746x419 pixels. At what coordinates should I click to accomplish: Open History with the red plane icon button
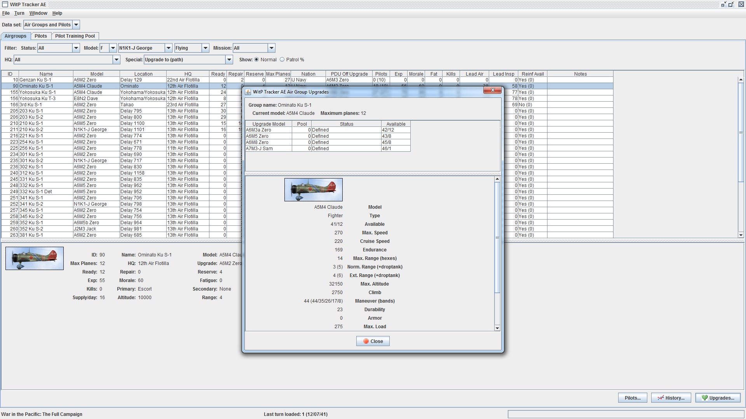point(671,398)
